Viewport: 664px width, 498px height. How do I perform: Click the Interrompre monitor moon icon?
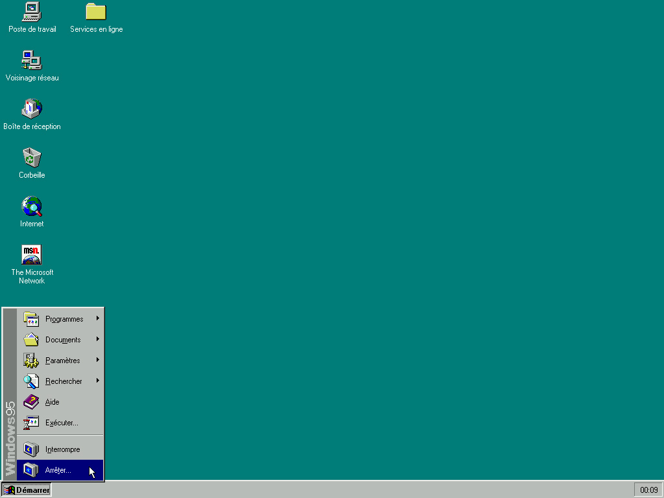[31, 449]
